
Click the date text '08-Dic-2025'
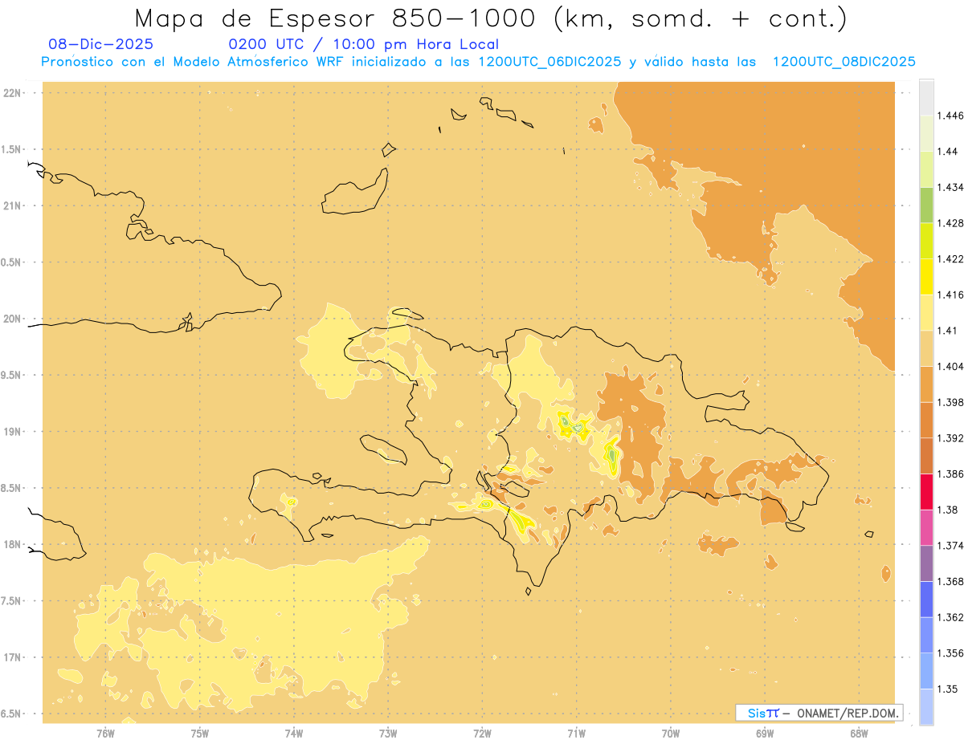click(101, 45)
